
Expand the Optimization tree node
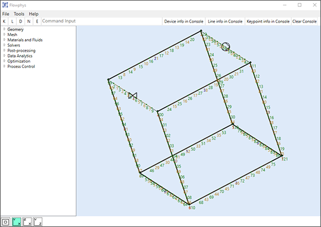[x=4, y=61]
